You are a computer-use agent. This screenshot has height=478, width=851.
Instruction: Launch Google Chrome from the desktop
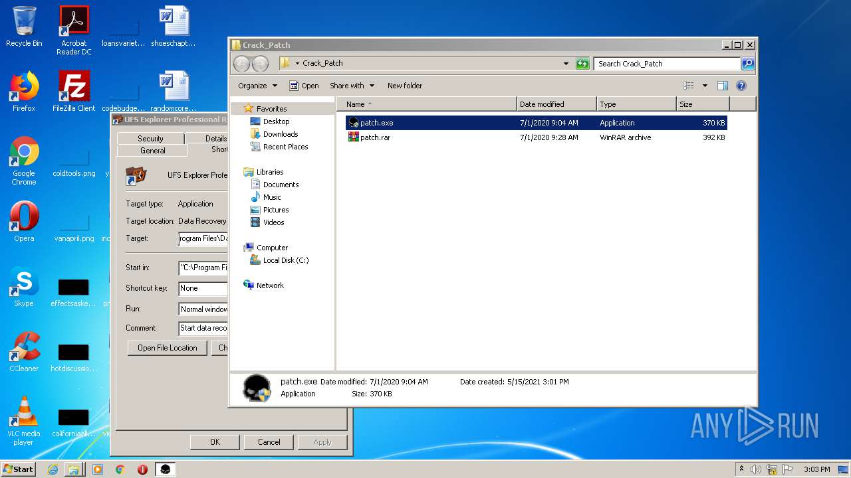point(24,161)
